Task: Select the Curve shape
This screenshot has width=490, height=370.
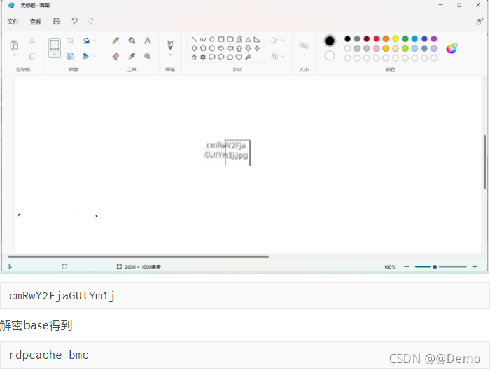Action: pos(203,39)
